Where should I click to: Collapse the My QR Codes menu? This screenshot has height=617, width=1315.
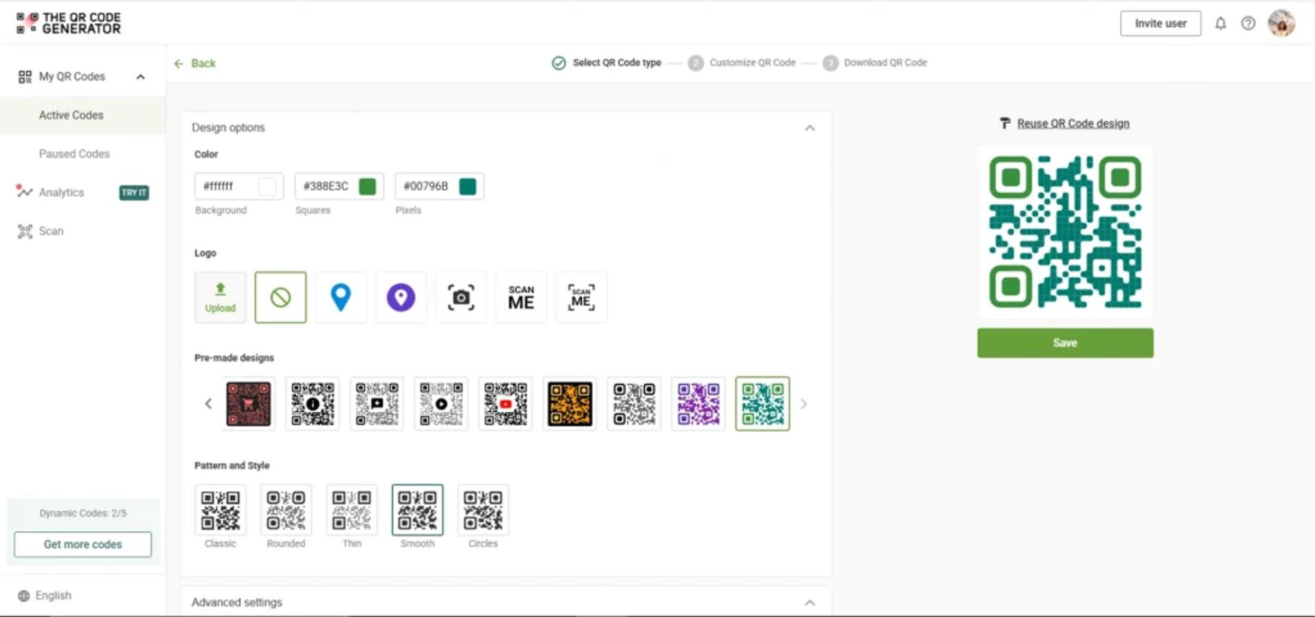pos(140,77)
